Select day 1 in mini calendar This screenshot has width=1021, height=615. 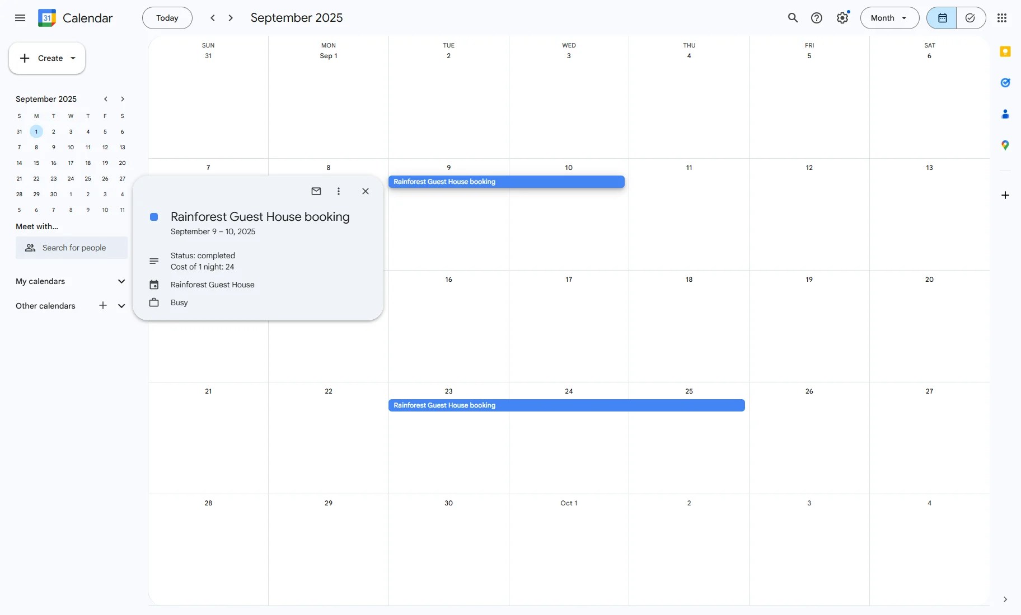tap(36, 132)
